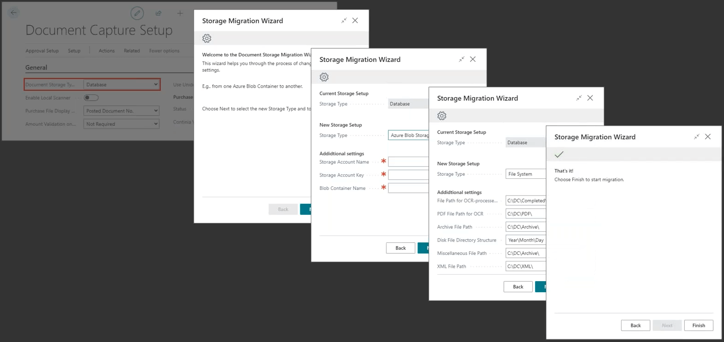Viewport: 724px width, 342px height.
Task: Click Back in the Finish wizard dialog
Action: 635,325
